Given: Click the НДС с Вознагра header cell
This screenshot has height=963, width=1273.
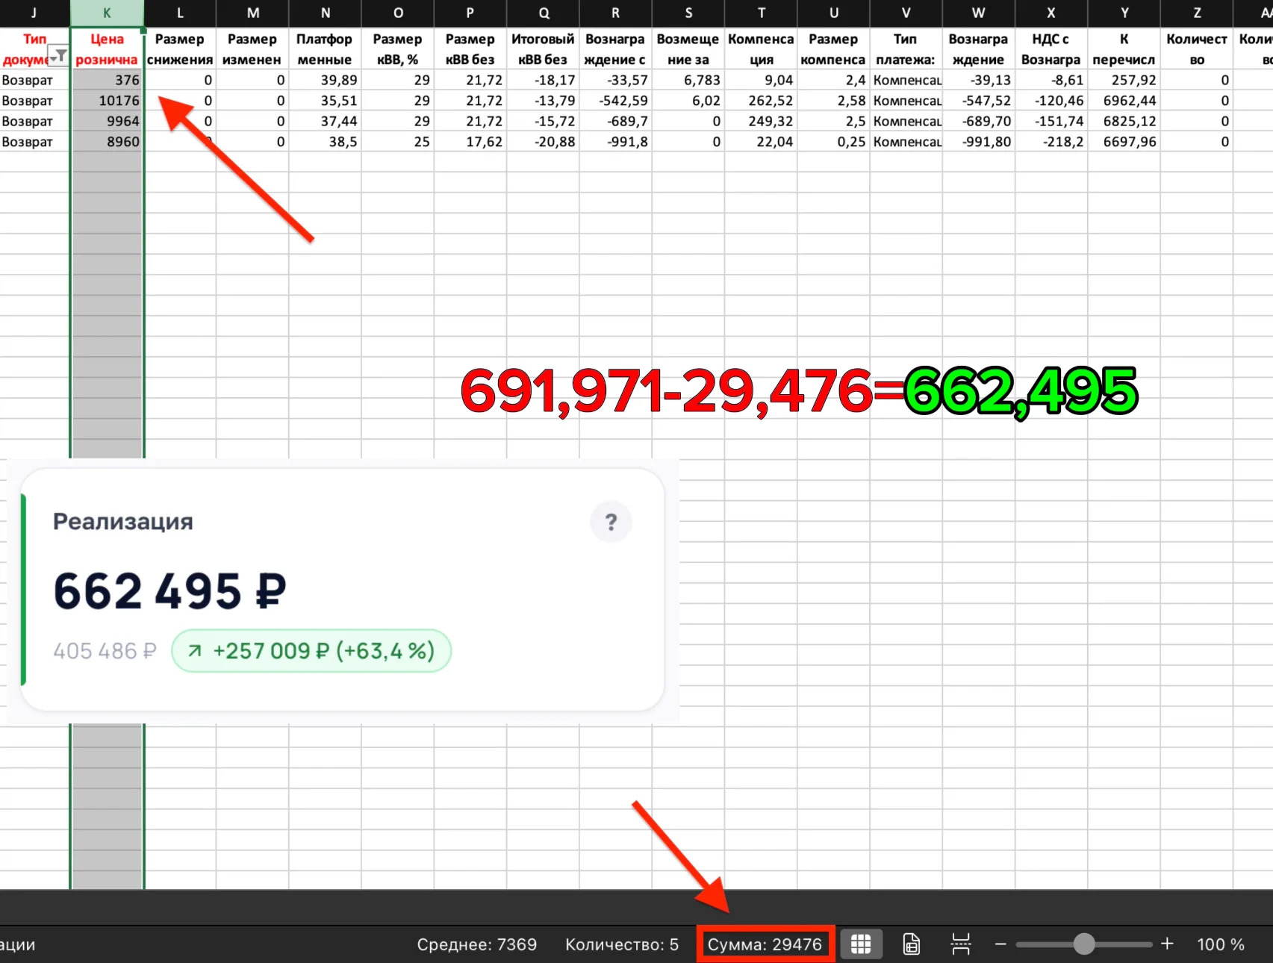Looking at the screenshot, I should point(1051,49).
